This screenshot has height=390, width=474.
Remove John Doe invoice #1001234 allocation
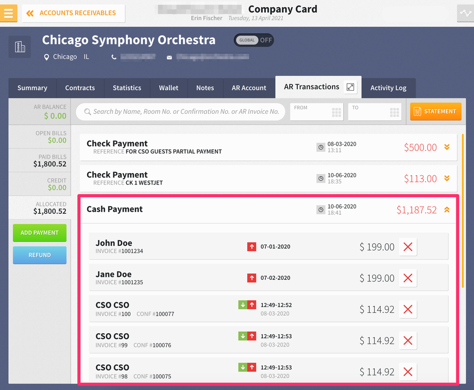pyautogui.click(x=408, y=247)
